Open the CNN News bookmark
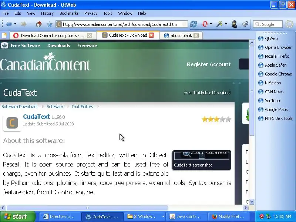The image size is (296, 222). pos(271,92)
